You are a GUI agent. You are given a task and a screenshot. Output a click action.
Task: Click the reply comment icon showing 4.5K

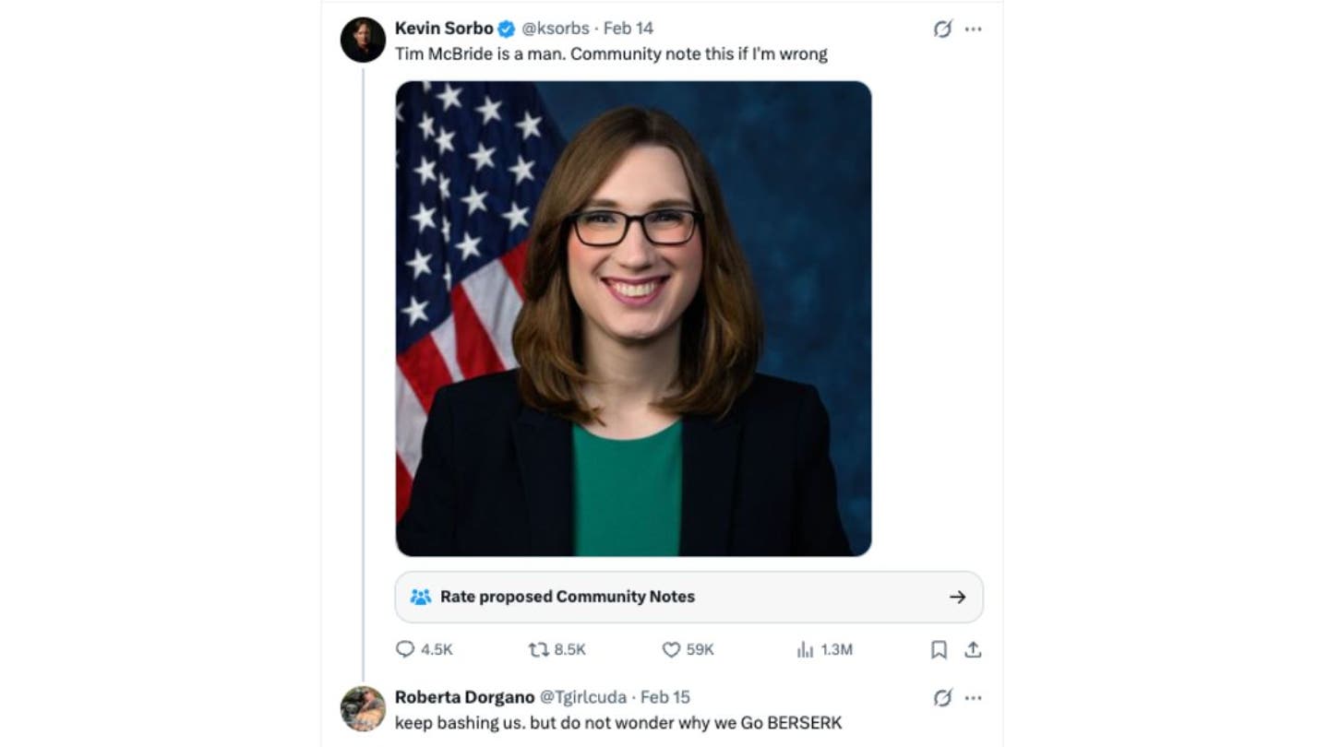(405, 649)
